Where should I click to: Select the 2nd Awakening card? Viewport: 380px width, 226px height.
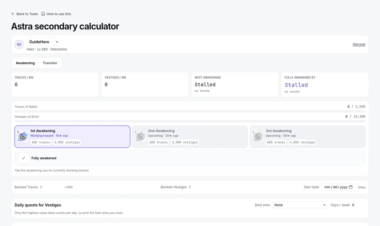click(190, 137)
